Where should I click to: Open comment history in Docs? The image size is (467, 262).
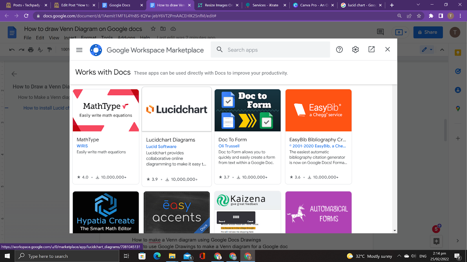tap(380, 32)
